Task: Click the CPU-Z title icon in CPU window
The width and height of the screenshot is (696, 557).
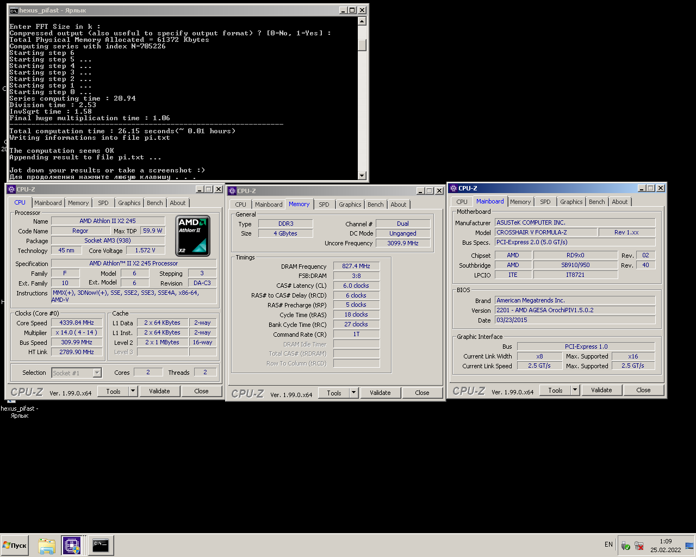Action: [11, 189]
